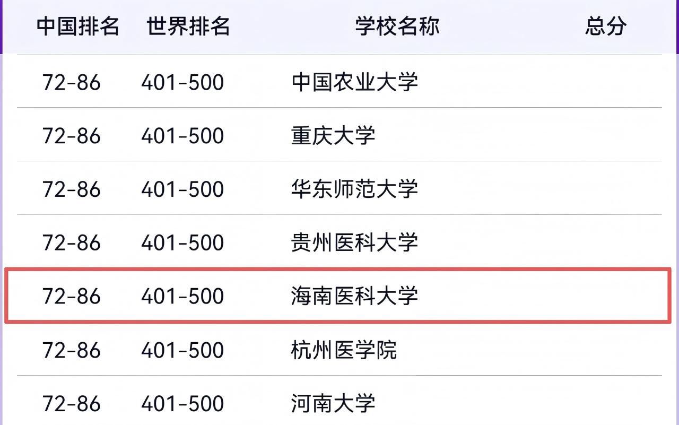Image resolution: width=679 pixels, height=425 pixels.
Task: Click the 河南大学 school name
Action: point(333,404)
